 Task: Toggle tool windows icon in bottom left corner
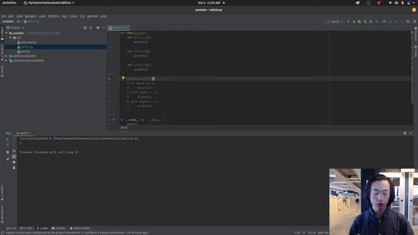[x=2, y=232]
